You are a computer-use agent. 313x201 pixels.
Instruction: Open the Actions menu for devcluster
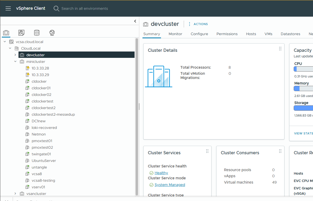pos(198,24)
